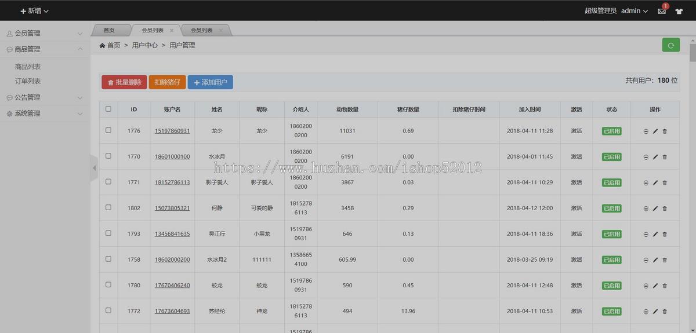This screenshot has width=696, height=333.
Task: Toggle the select-all checkbox in table header
Action: point(108,109)
